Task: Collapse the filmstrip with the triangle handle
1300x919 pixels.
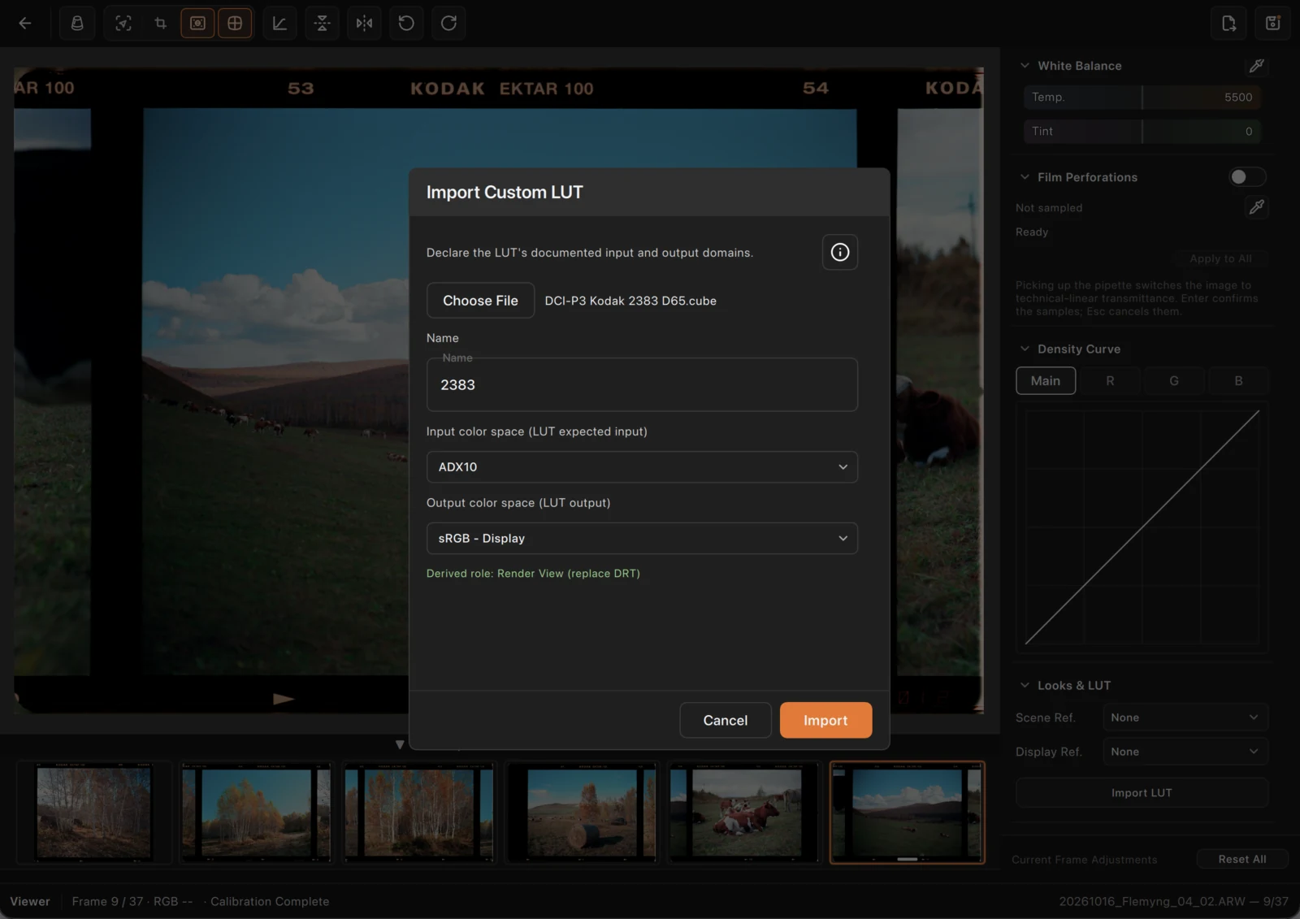Action: coord(400,744)
